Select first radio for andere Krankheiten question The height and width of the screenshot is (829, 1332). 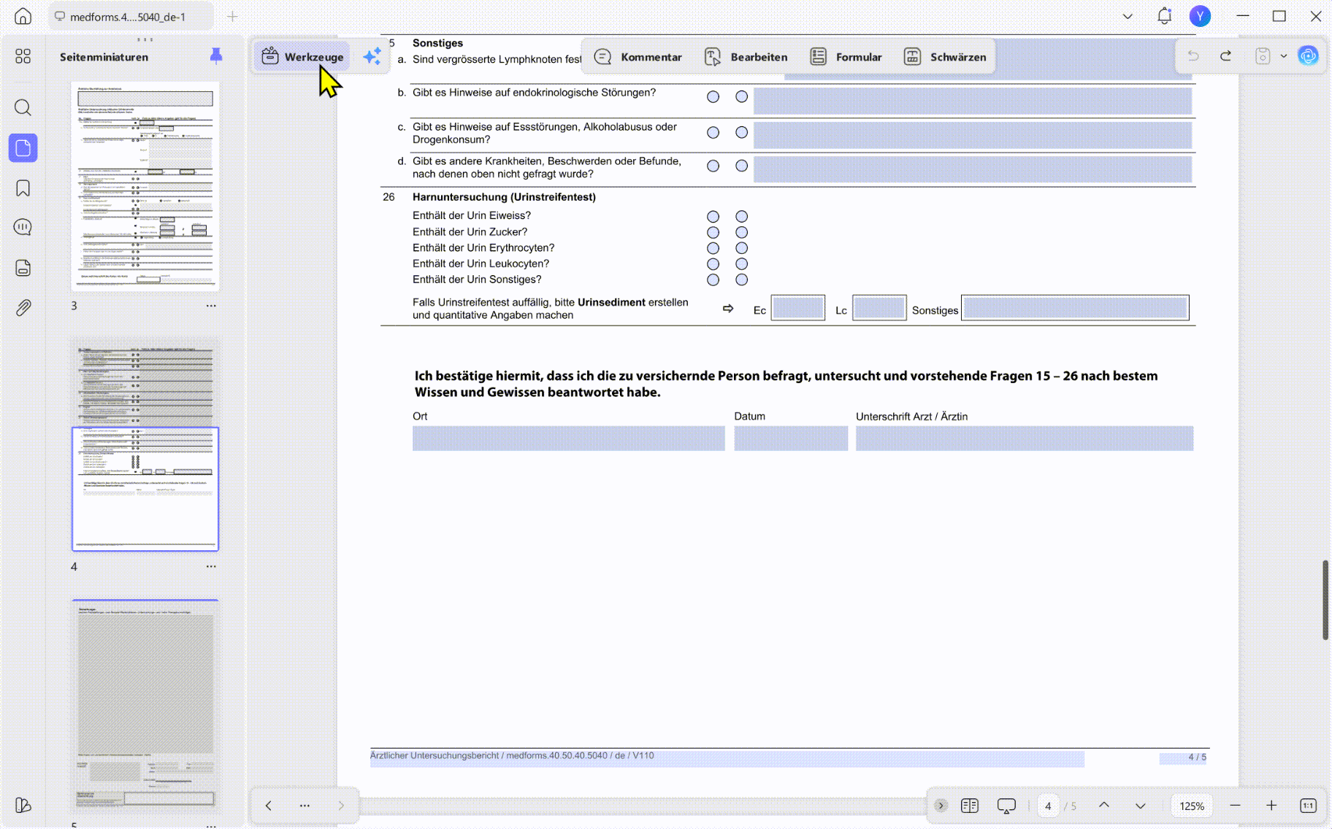pos(713,166)
